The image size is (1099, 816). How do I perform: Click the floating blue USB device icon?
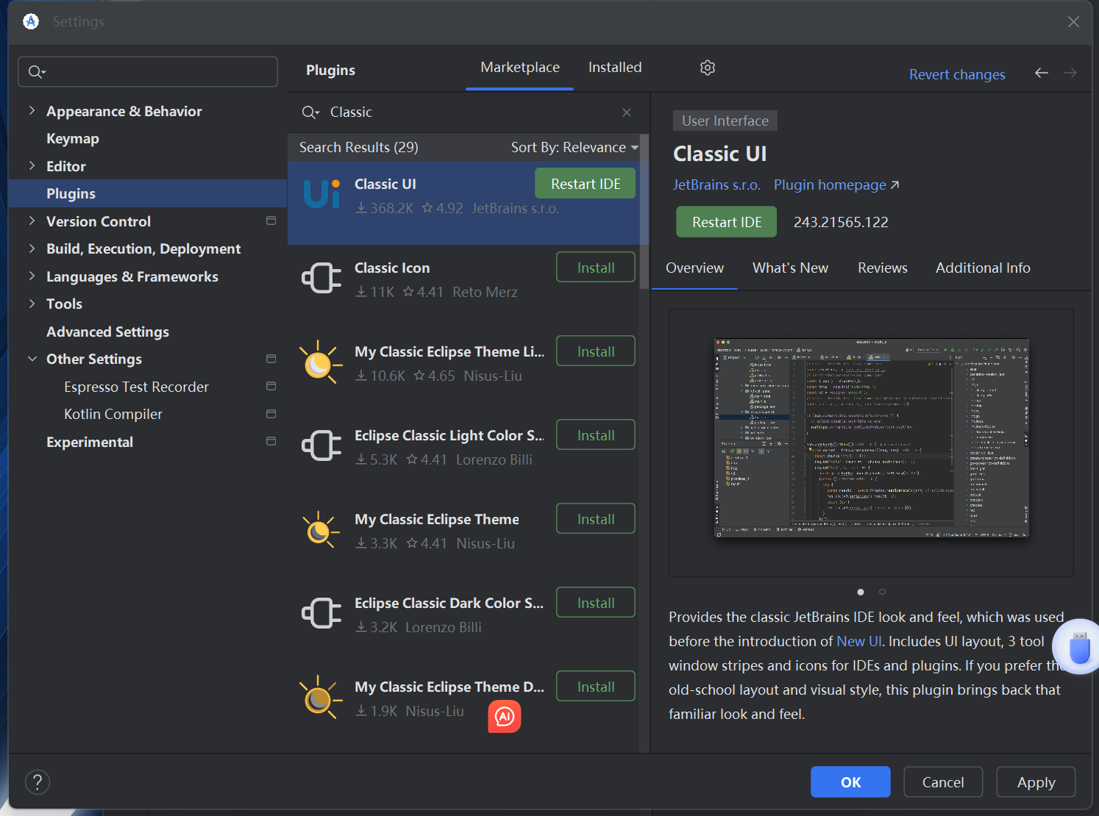pyautogui.click(x=1079, y=648)
